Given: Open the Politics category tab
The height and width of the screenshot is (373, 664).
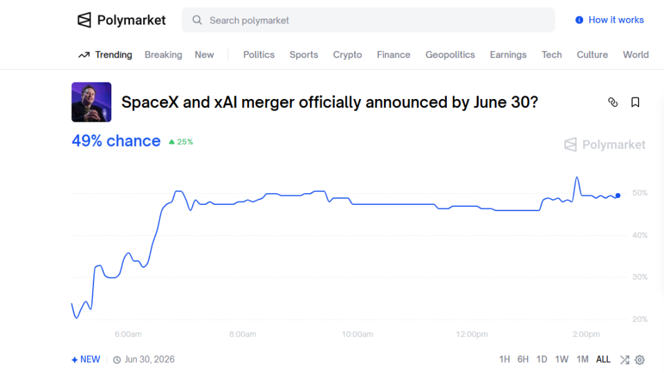Looking at the screenshot, I should tap(259, 55).
